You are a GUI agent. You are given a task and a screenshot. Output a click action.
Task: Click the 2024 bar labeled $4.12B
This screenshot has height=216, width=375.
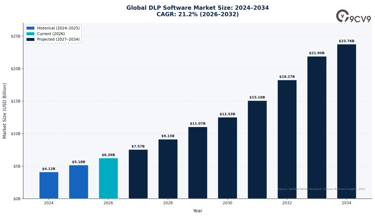point(49,185)
